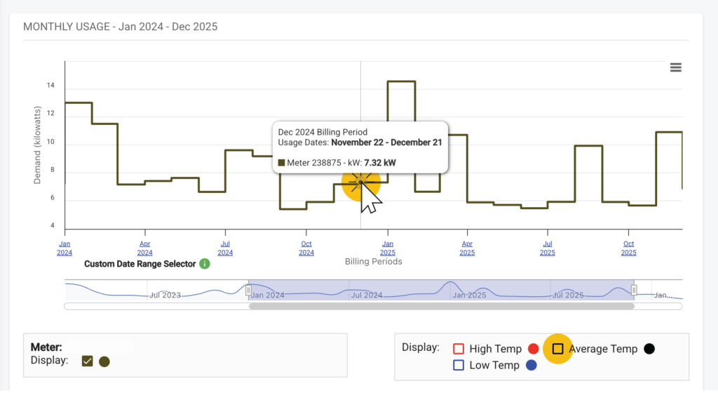Enable the Low Temp checkbox
The image size is (718, 393).
[x=459, y=365]
